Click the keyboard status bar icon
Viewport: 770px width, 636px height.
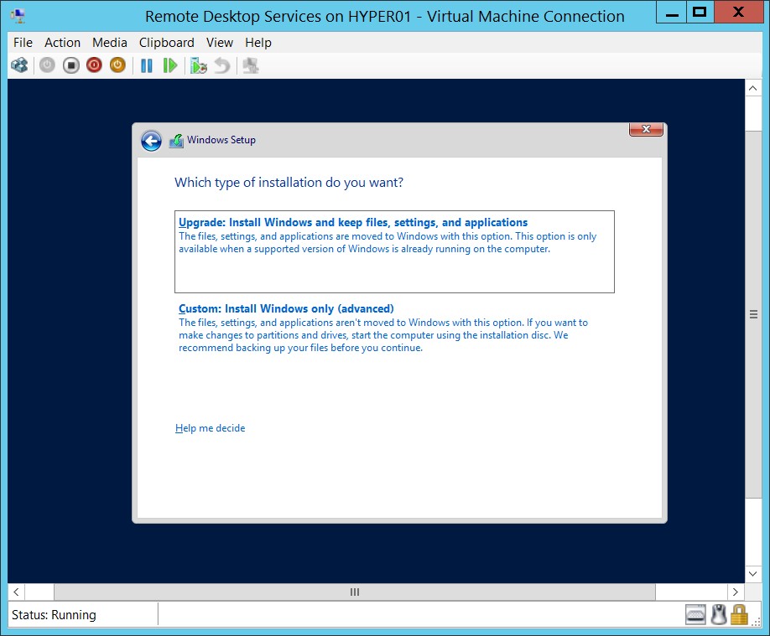point(695,614)
